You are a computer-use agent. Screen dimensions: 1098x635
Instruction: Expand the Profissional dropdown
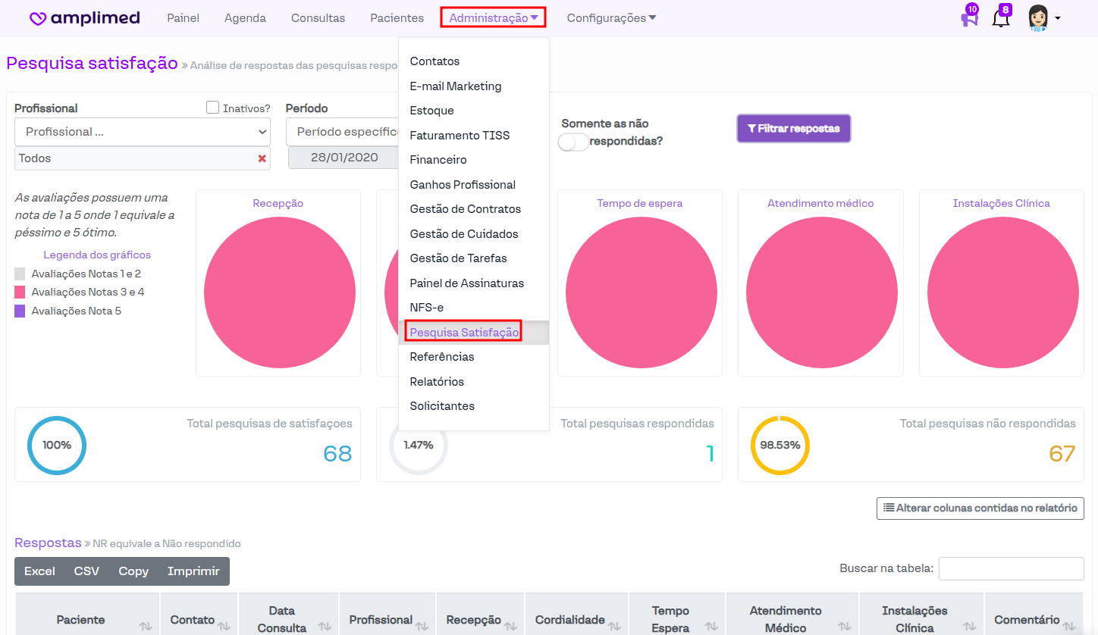pos(143,132)
